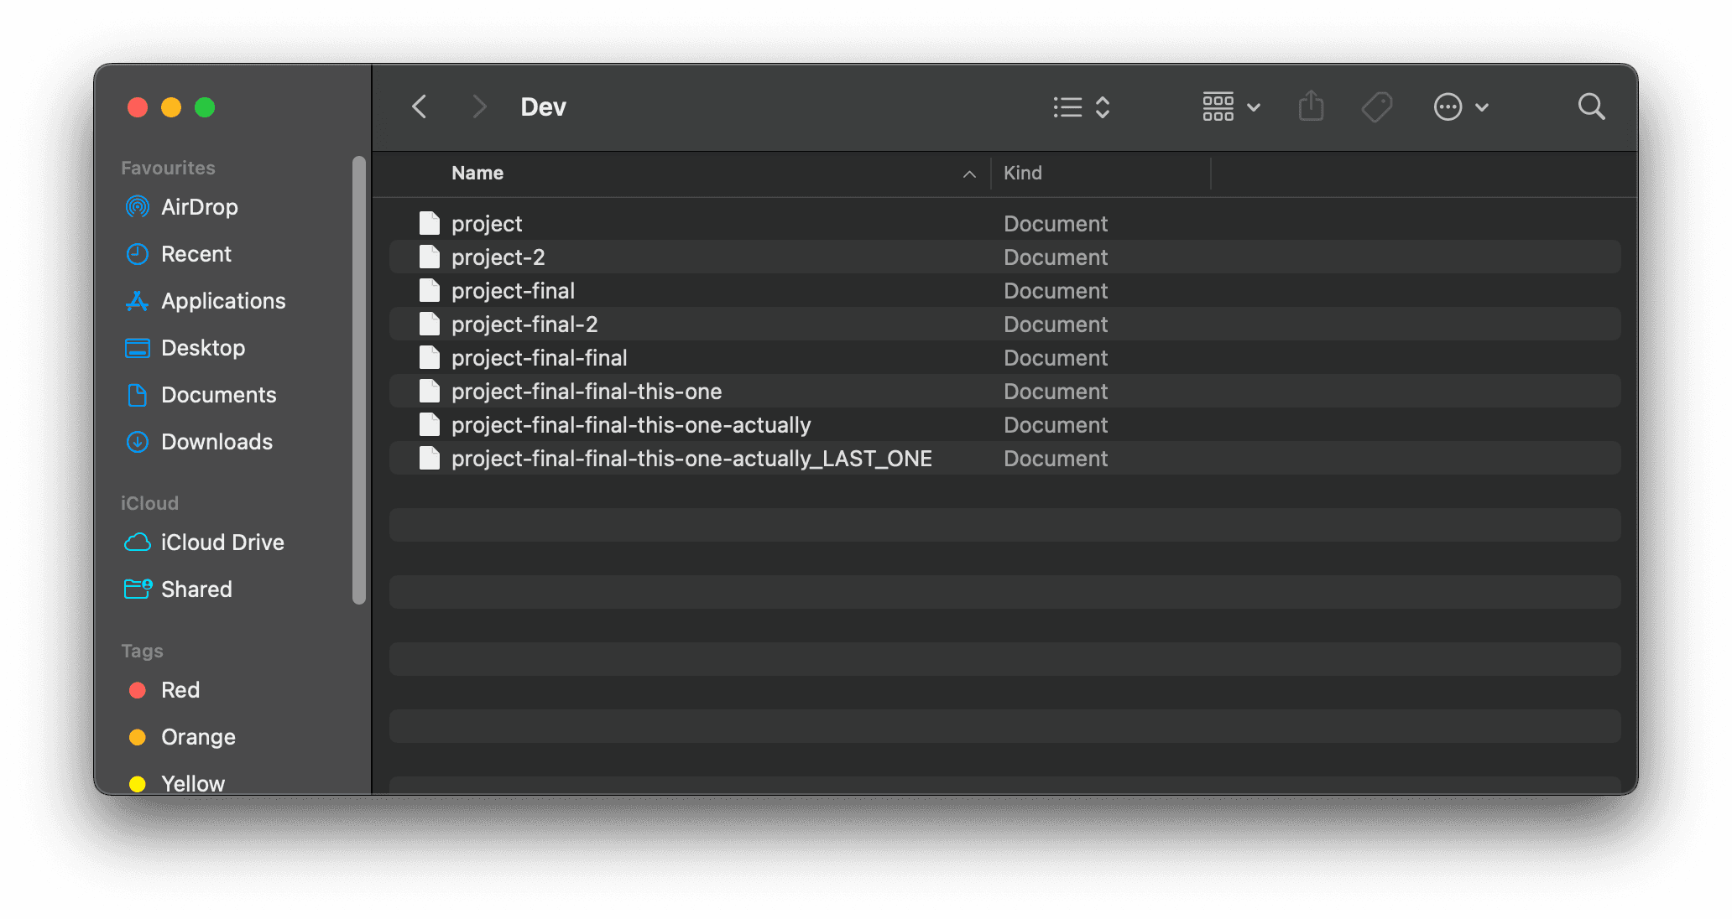Sort by the Kind column header
Screen dimensions: 1732x919
pyautogui.click(x=1022, y=173)
